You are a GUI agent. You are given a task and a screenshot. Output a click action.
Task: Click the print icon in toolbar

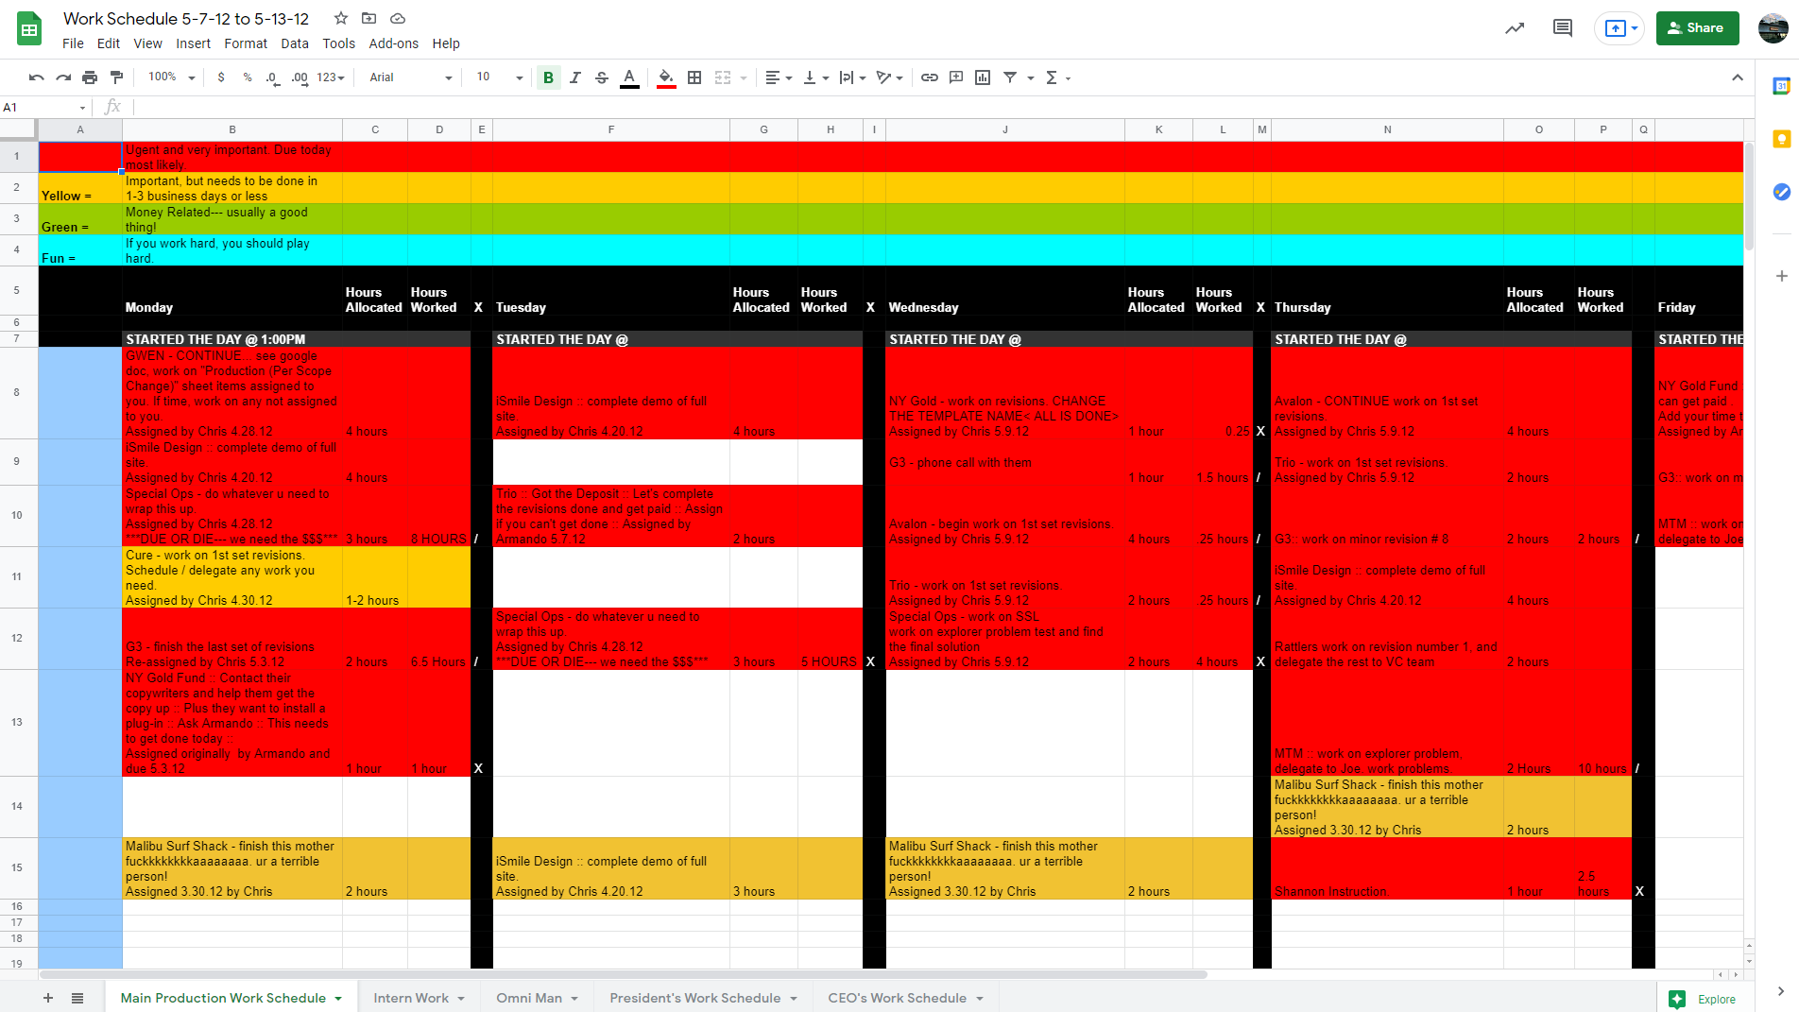(90, 77)
